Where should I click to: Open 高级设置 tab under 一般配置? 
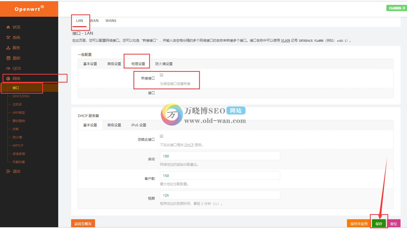pos(114,64)
